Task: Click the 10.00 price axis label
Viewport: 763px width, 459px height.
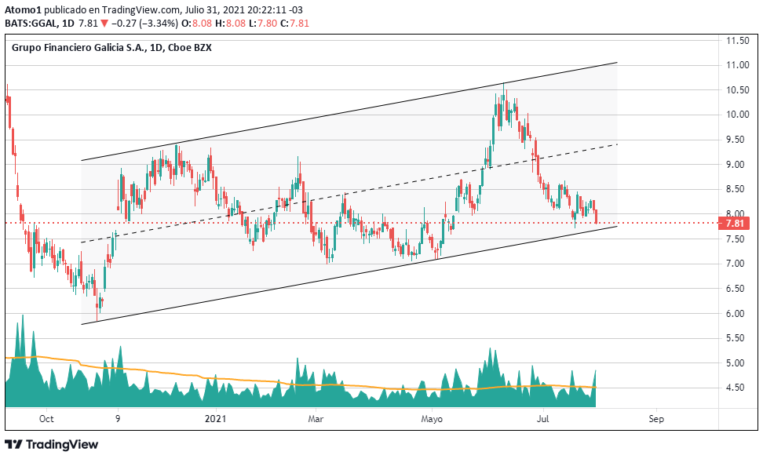Action: pos(738,115)
